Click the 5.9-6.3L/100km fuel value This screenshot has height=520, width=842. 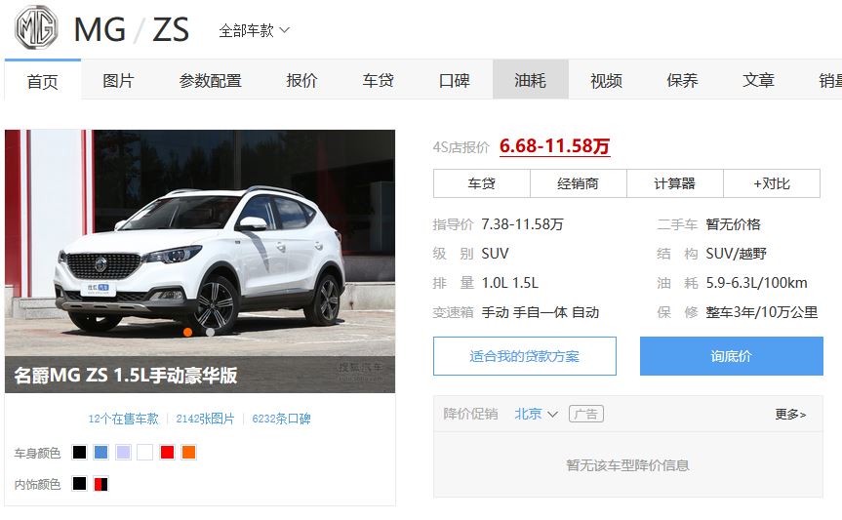(x=756, y=283)
